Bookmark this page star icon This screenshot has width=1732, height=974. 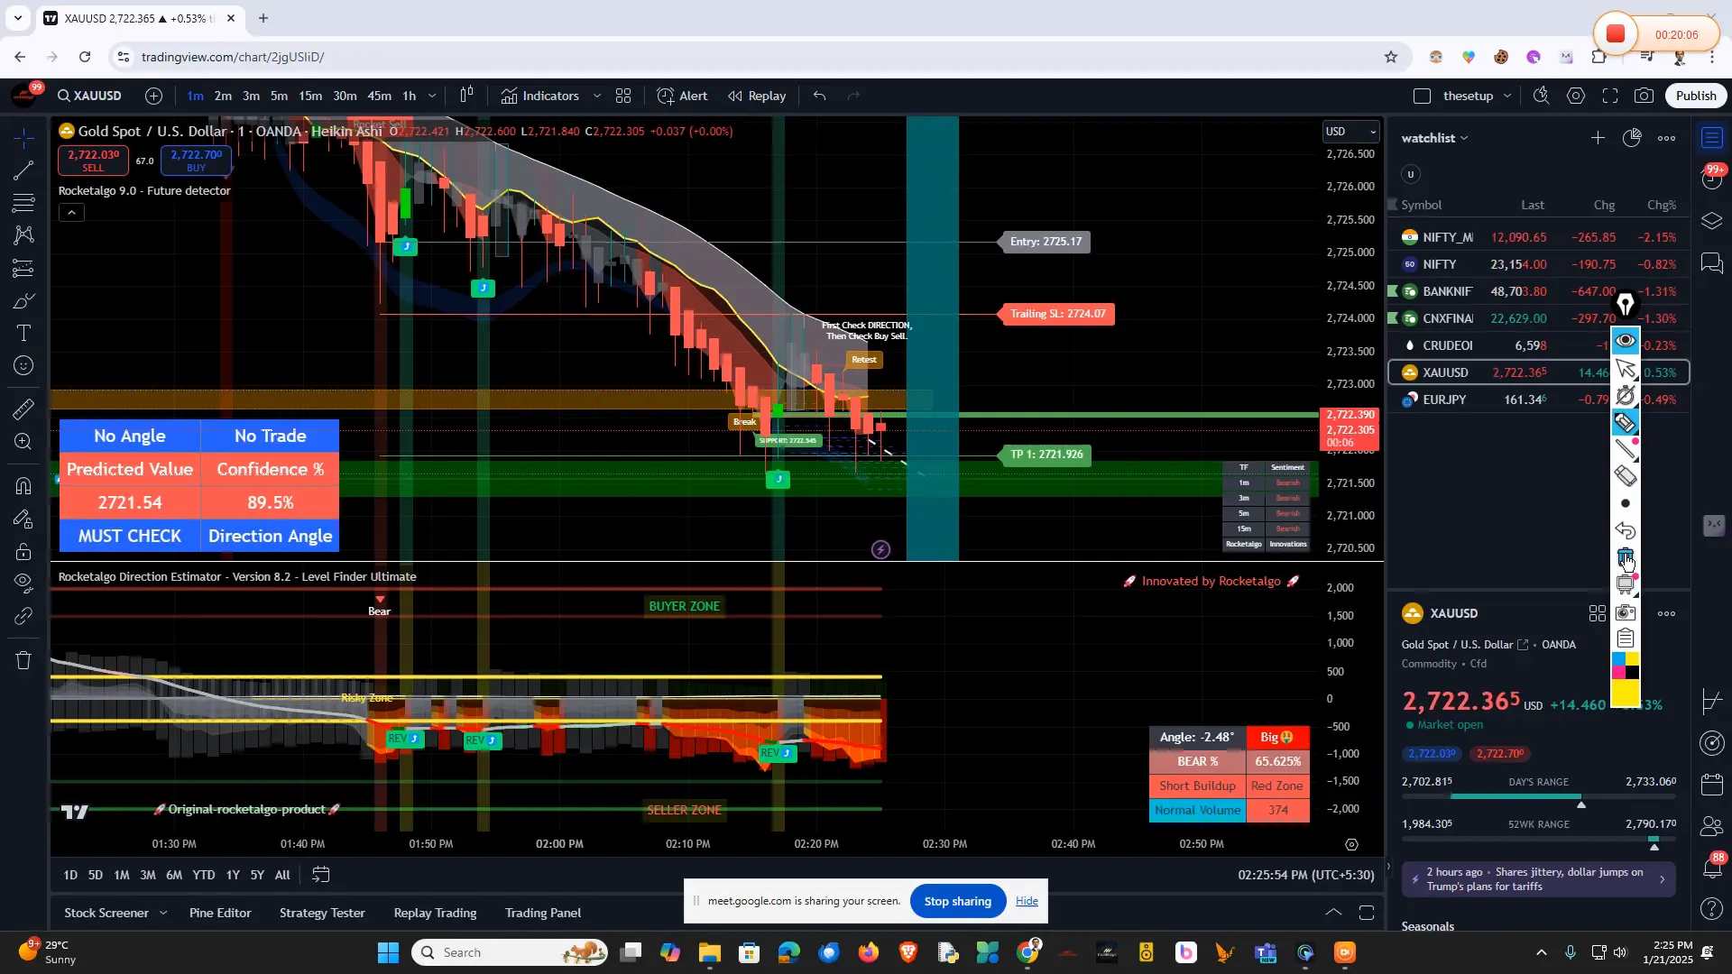(1391, 57)
